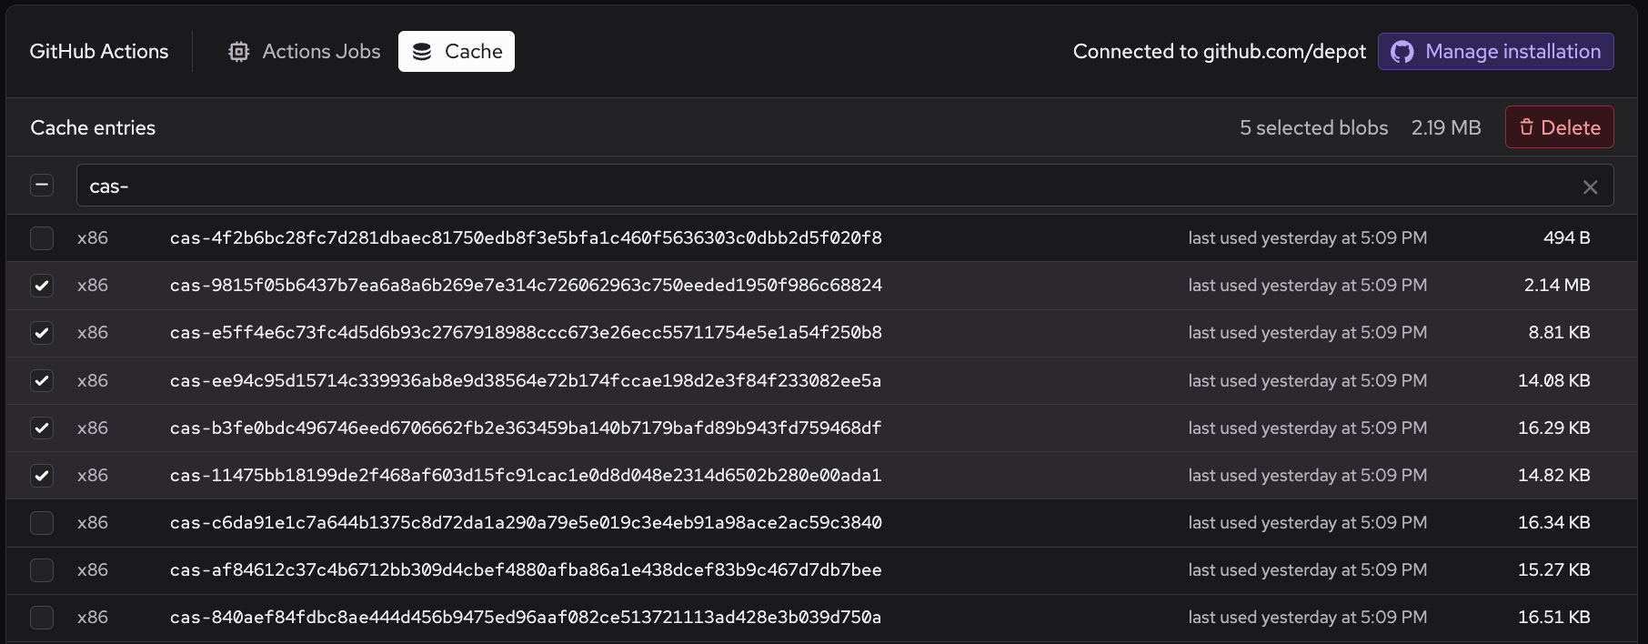The width and height of the screenshot is (1648, 644).
Task: Uncheck the cas-11475bb18199 cache blob
Action: click(42, 475)
